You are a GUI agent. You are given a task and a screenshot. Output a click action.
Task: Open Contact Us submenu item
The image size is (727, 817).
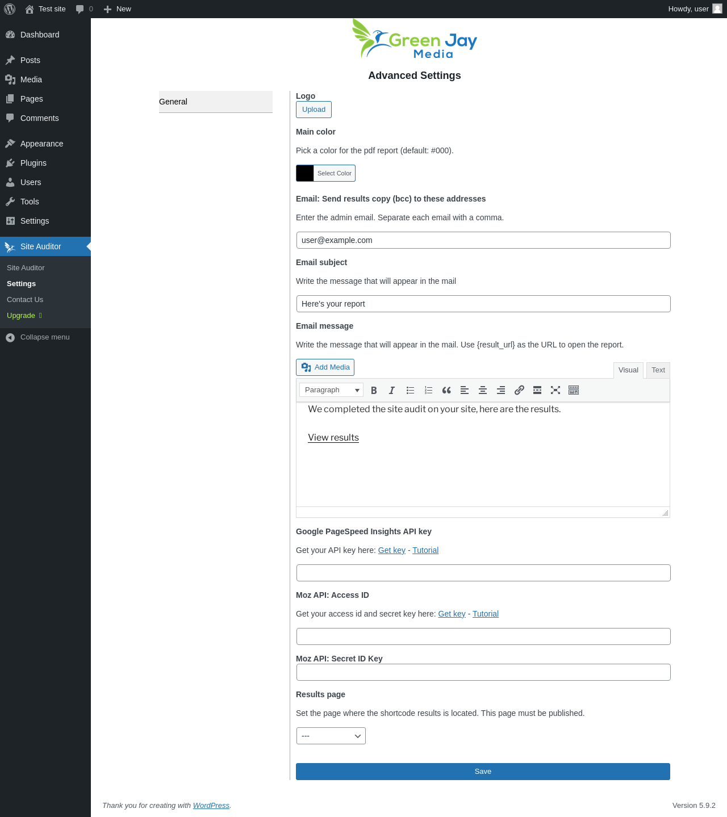pos(25,299)
